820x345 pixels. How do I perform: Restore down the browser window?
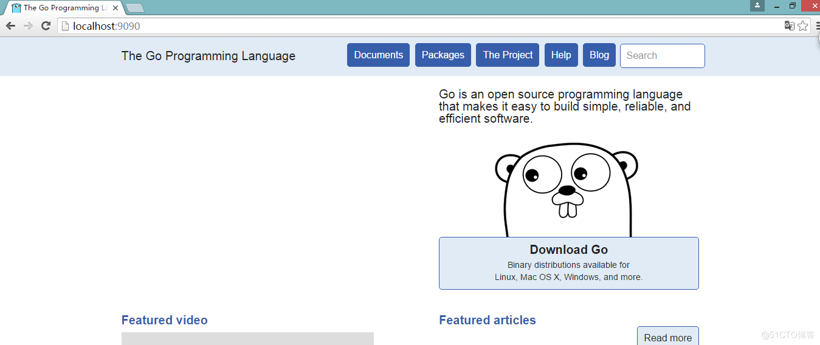(x=793, y=5)
